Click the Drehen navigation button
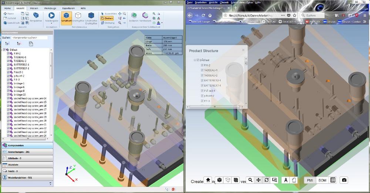The image size is (370, 193). pos(107,18)
